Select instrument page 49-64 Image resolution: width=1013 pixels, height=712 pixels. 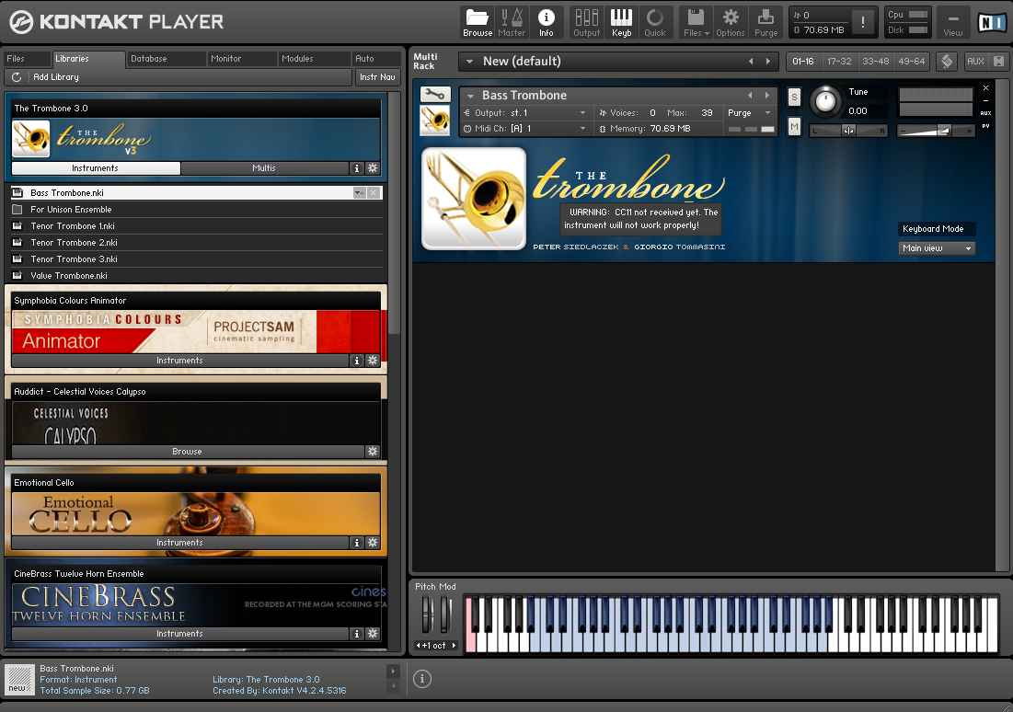(x=912, y=62)
